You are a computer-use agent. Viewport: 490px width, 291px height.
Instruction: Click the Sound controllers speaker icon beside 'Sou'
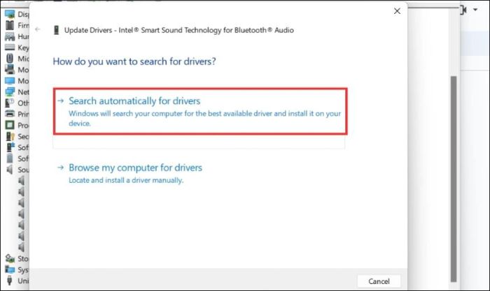click(10, 170)
